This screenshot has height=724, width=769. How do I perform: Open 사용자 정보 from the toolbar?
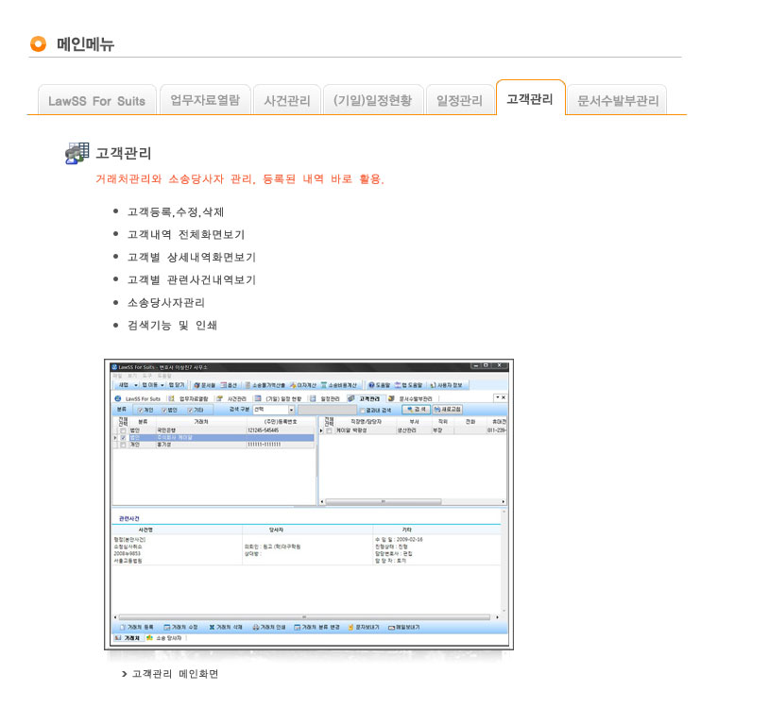[446, 385]
